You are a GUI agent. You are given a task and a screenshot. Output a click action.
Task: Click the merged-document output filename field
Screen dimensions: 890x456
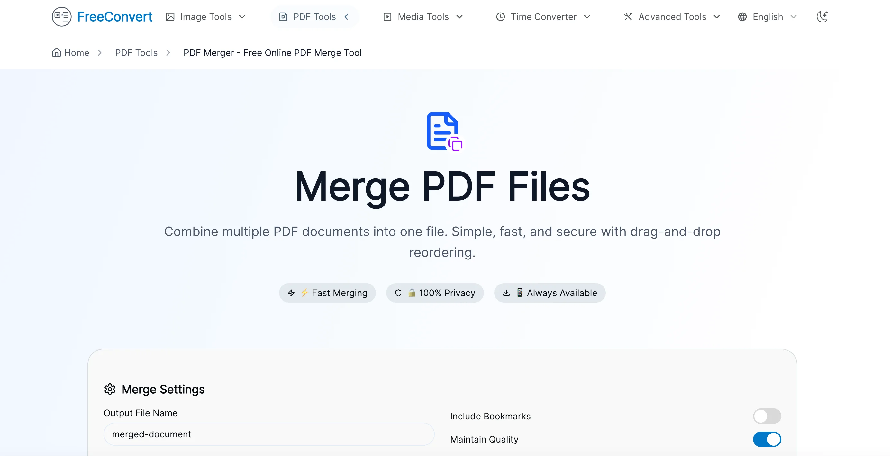269,434
